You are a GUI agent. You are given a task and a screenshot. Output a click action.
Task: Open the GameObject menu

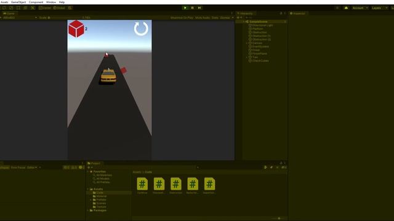18,2
